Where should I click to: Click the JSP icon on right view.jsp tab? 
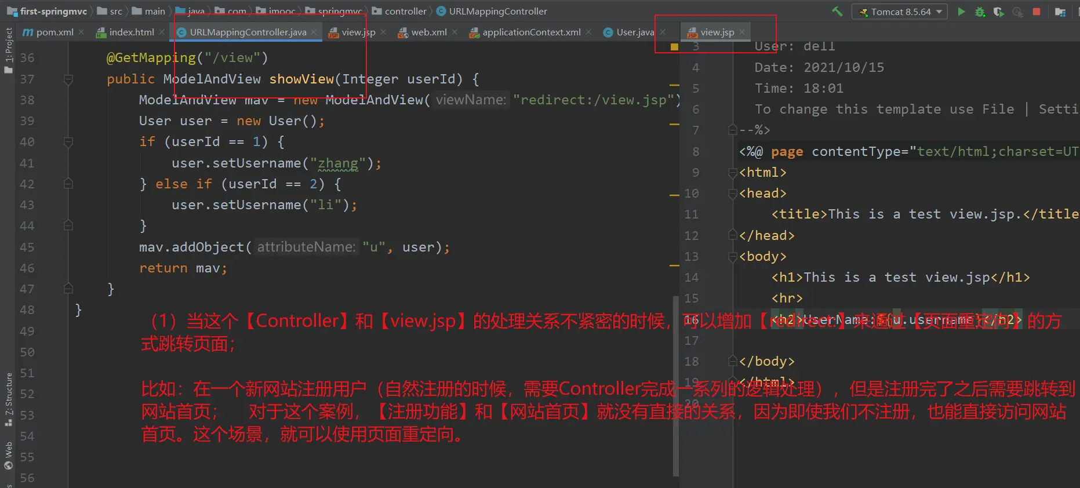pos(692,32)
